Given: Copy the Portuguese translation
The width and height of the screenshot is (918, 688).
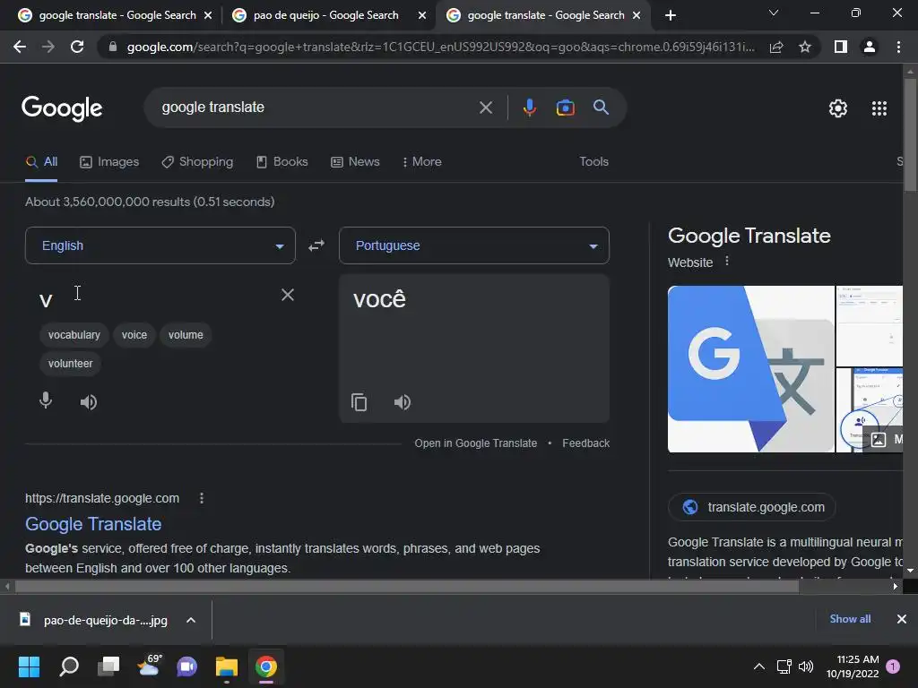Looking at the screenshot, I should tap(359, 402).
